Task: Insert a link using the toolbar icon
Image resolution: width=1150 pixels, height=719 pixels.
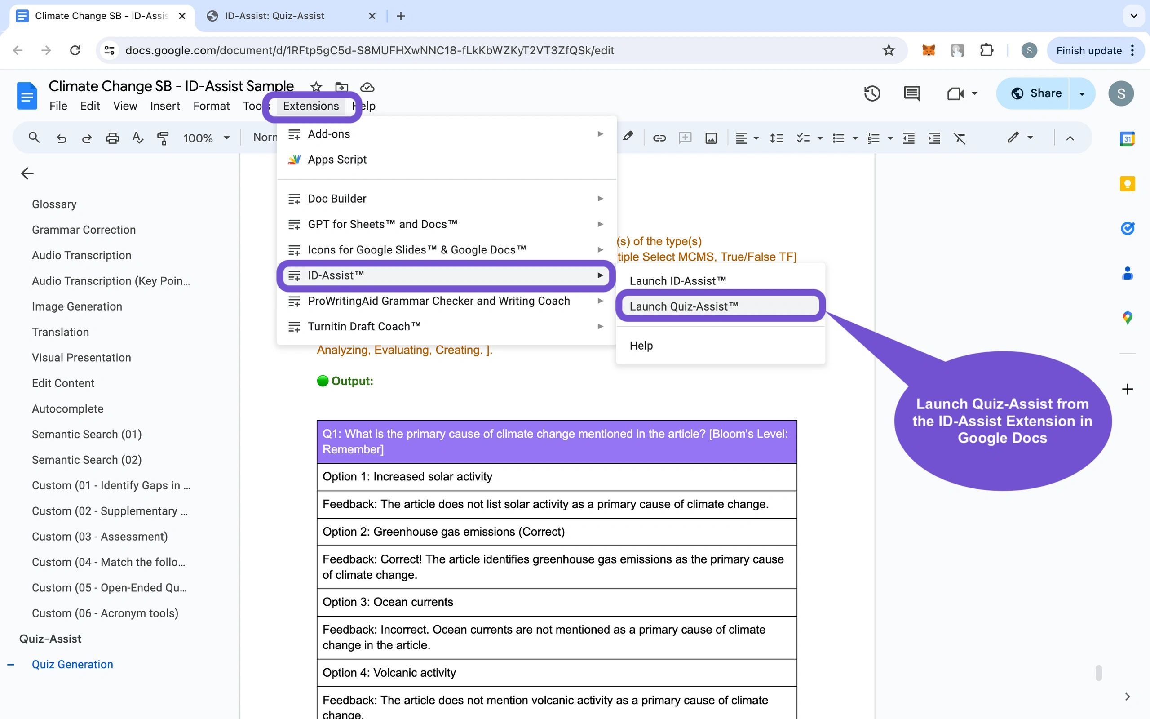Action: click(659, 138)
